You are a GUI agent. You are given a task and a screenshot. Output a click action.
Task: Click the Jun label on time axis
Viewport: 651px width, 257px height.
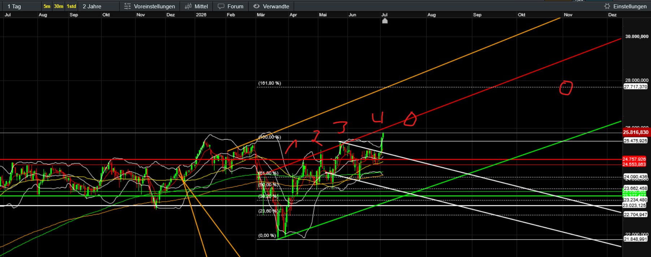tap(352, 15)
